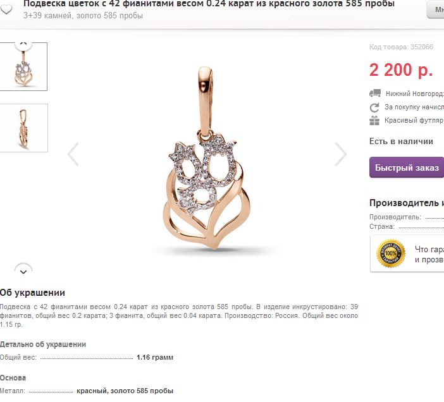The width and height of the screenshot is (444, 402).
Task: Click the Быстрый заказ button
Action: tap(407, 167)
